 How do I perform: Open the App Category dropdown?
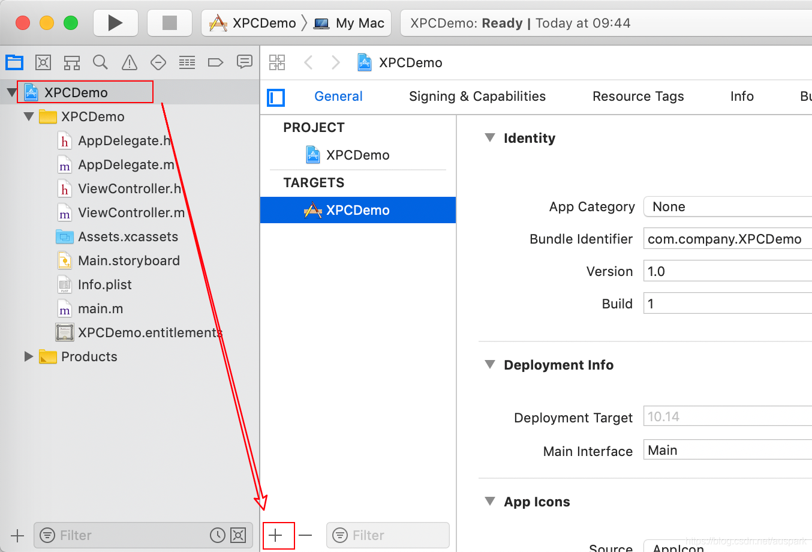[727, 207]
